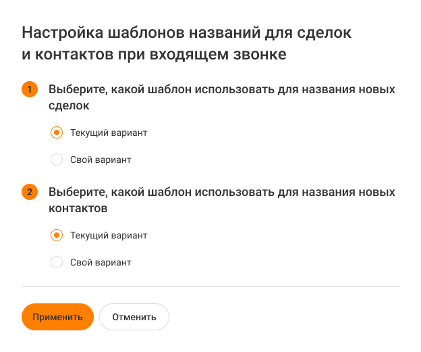
Task: Select "Текущий вариант" radio for new deals
Action: pos(57,132)
